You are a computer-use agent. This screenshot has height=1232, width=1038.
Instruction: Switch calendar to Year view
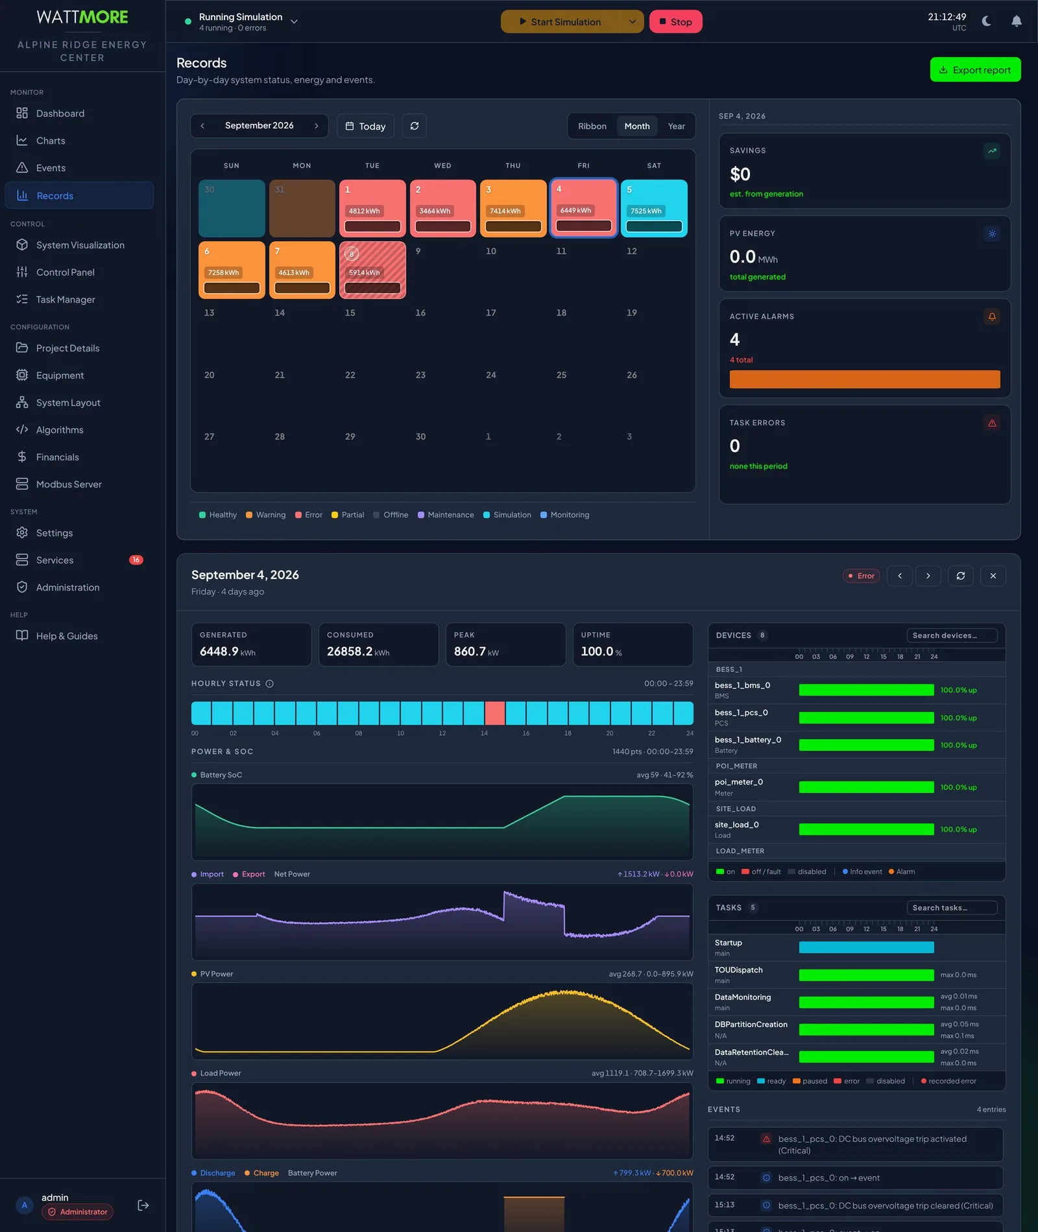[x=676, y=126]
